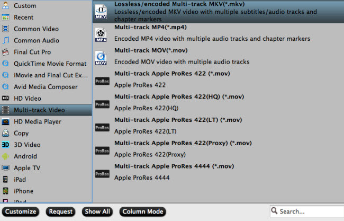Click the Final Cut Pro clapperboard icon
344x221 pixels.
tap(5, 52)
